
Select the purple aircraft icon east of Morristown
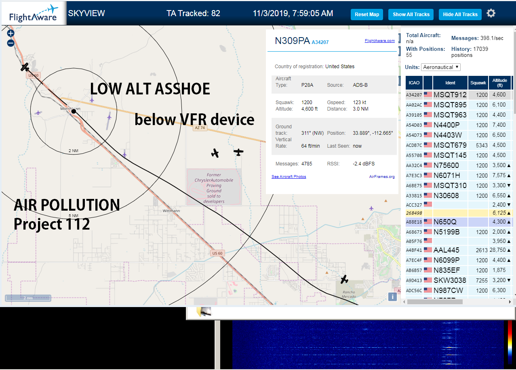[x=109, y=117]
